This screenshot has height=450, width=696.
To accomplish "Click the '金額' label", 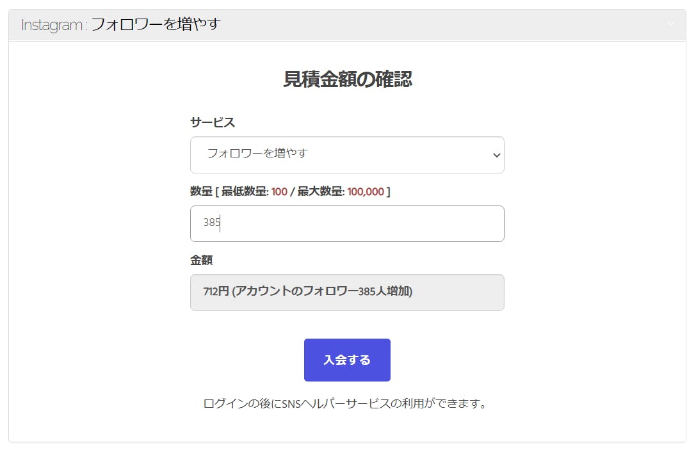I will 201,261.
